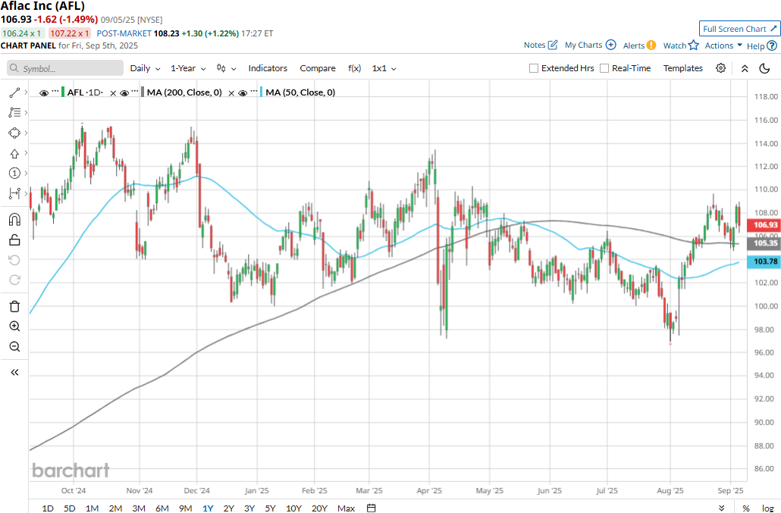
Task: Focus the Symbol search field
Action: (65, 68)
